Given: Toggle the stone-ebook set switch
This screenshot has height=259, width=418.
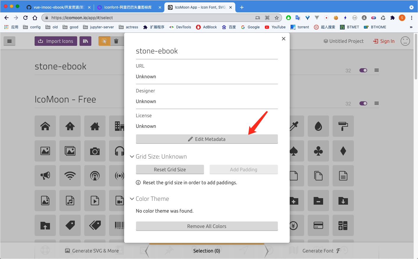Looking at the screenshot, I should click(x=363, y=70).
